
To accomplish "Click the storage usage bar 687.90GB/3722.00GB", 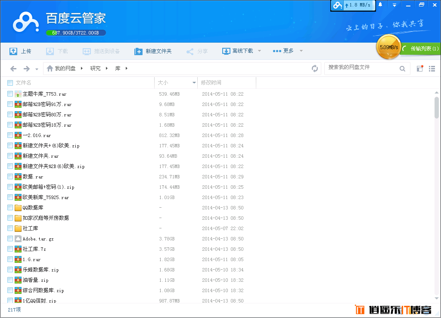I will 76,33.
